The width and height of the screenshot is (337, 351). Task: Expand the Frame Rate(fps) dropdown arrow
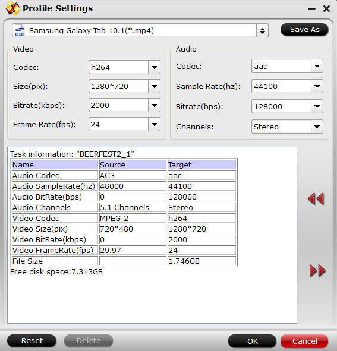click(154, 124)
